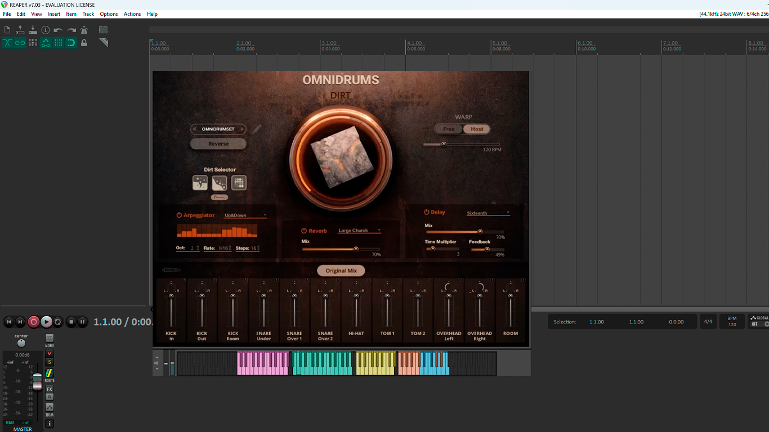This screenshot has width=769, height=432.
Task: Open the Edit menu
Action: pyautogui.click(x=21, y=14)
